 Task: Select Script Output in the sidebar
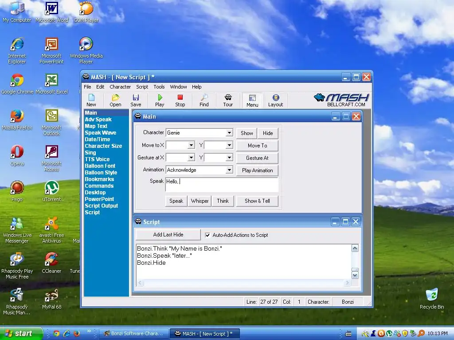pos(102,206)
